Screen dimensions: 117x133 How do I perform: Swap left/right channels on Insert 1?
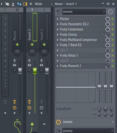pos(29,65)
